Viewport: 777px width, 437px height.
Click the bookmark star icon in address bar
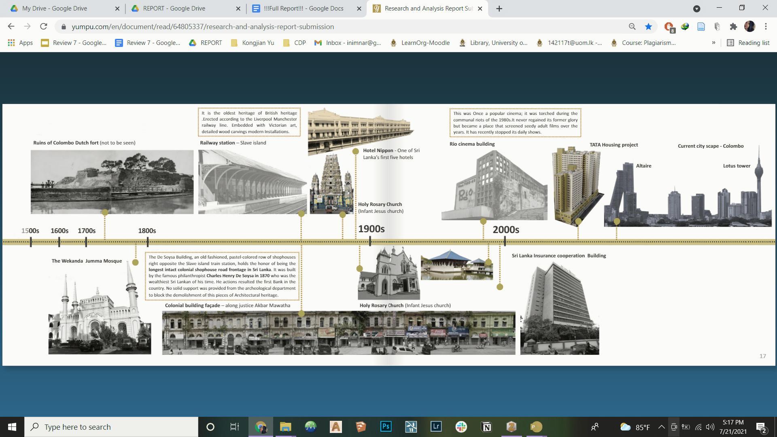tap(648, 27)
